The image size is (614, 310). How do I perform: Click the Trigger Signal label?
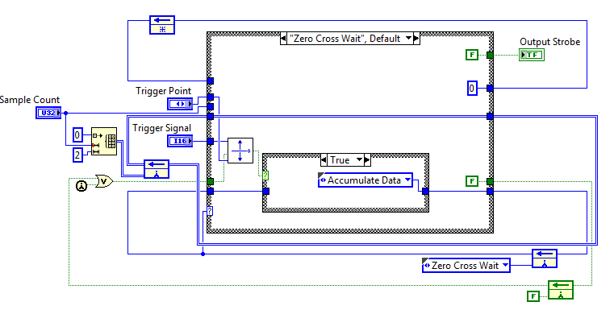[x=161, y=128]
